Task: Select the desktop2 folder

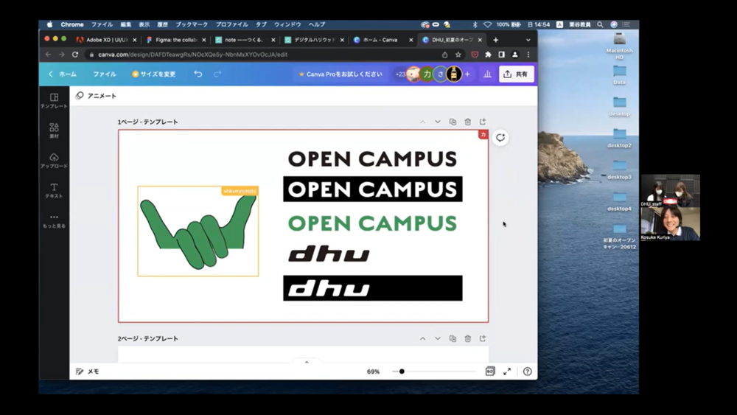Action: (620, 137)
